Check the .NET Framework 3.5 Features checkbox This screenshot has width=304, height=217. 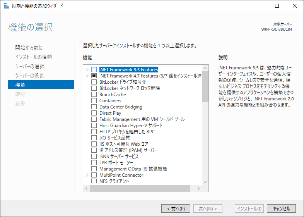pyautogui.click(x=94, y=69)
